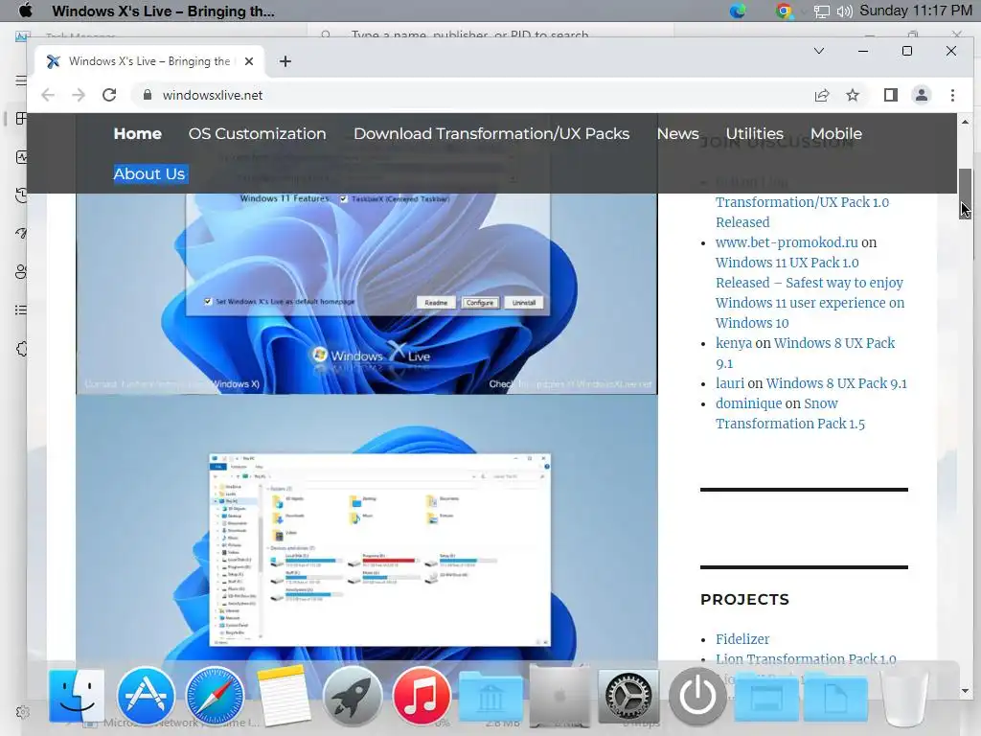
Task: Open the Notes app in dock
Action: pyautogui.click(x=284, y=696)
